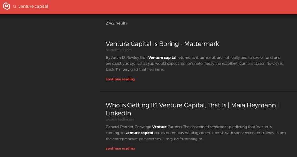Click the '2742 results' count text
297x157 pixels.
tap(116, 23)
